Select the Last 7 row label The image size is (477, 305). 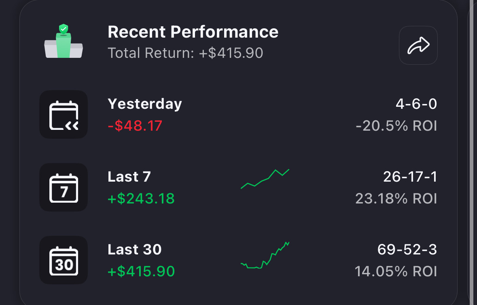(x=129, y=177)
